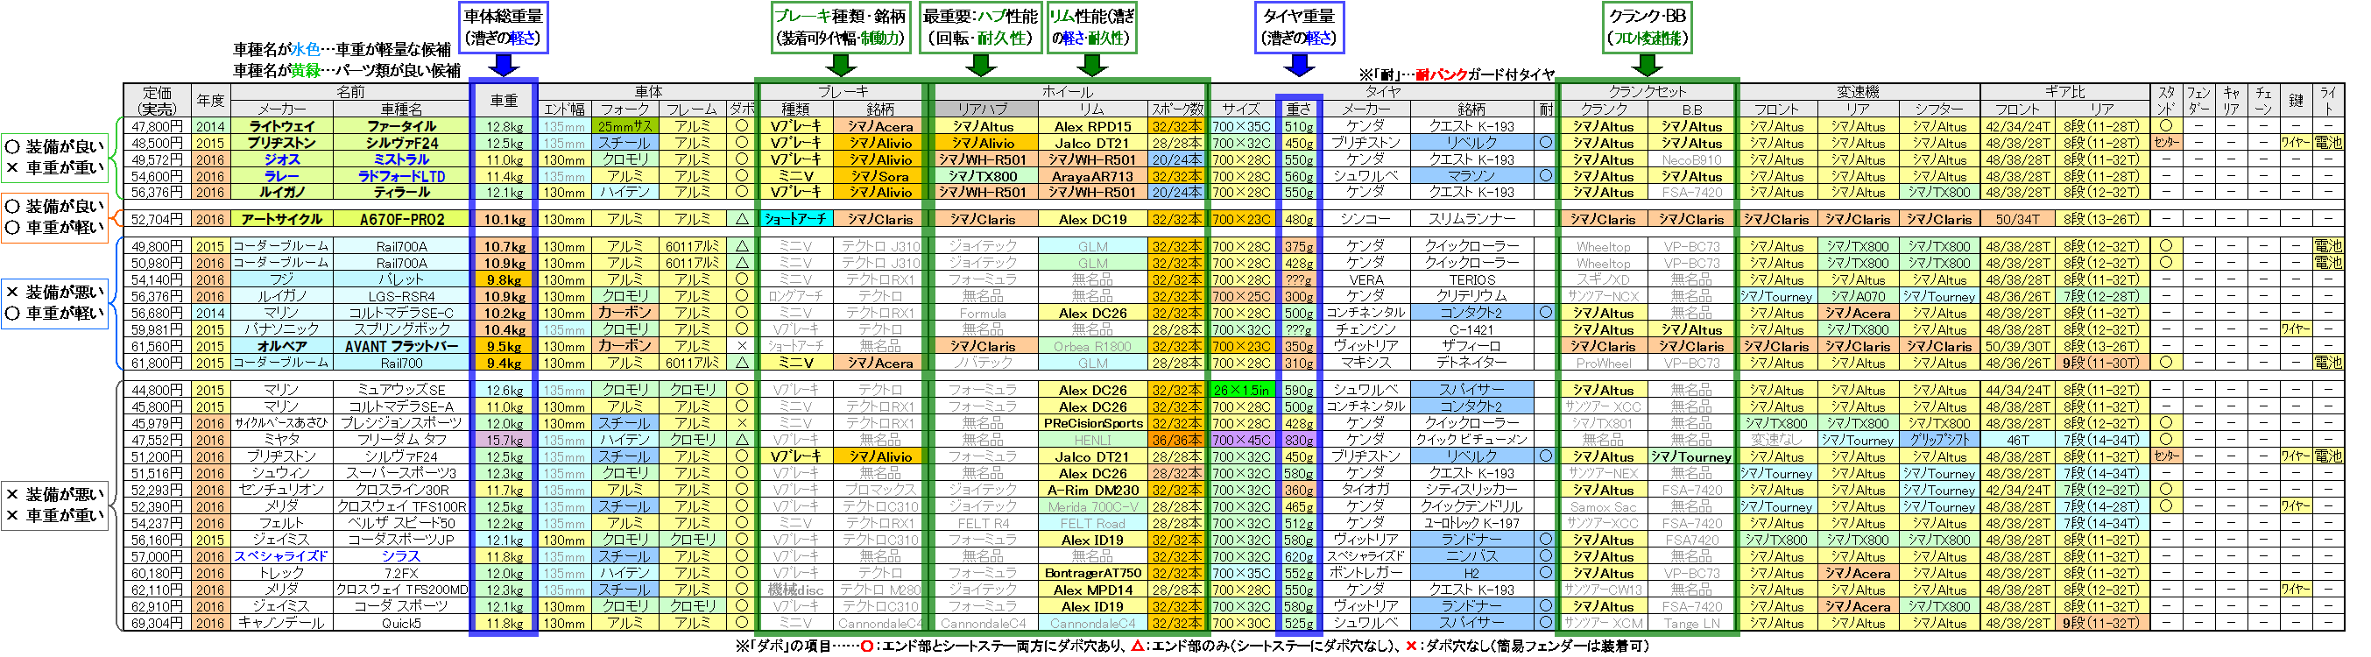Click the 年度 column header
This screenshot has width=2371, height=657.
[x=211, y=100]
